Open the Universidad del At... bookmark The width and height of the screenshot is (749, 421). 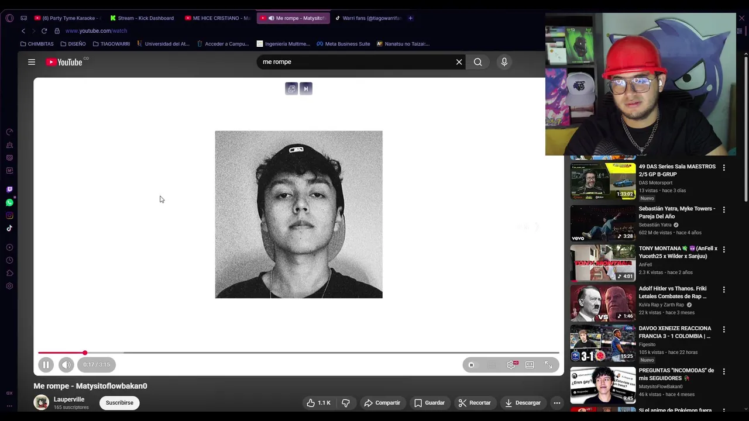point(163,44)
